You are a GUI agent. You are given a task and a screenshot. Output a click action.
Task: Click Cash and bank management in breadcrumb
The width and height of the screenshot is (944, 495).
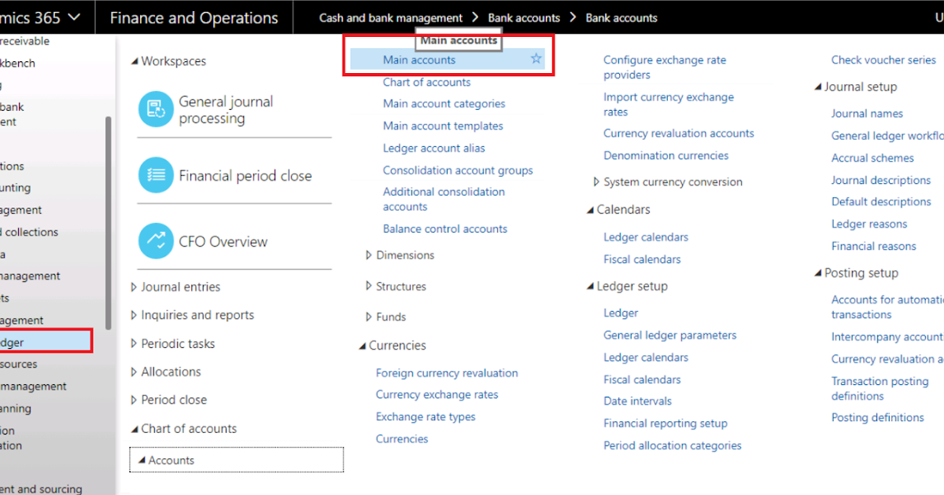point(390,16)
